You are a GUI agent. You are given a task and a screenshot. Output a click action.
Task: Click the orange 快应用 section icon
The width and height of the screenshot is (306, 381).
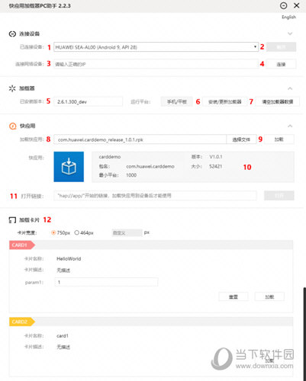[x=12, y=126]
